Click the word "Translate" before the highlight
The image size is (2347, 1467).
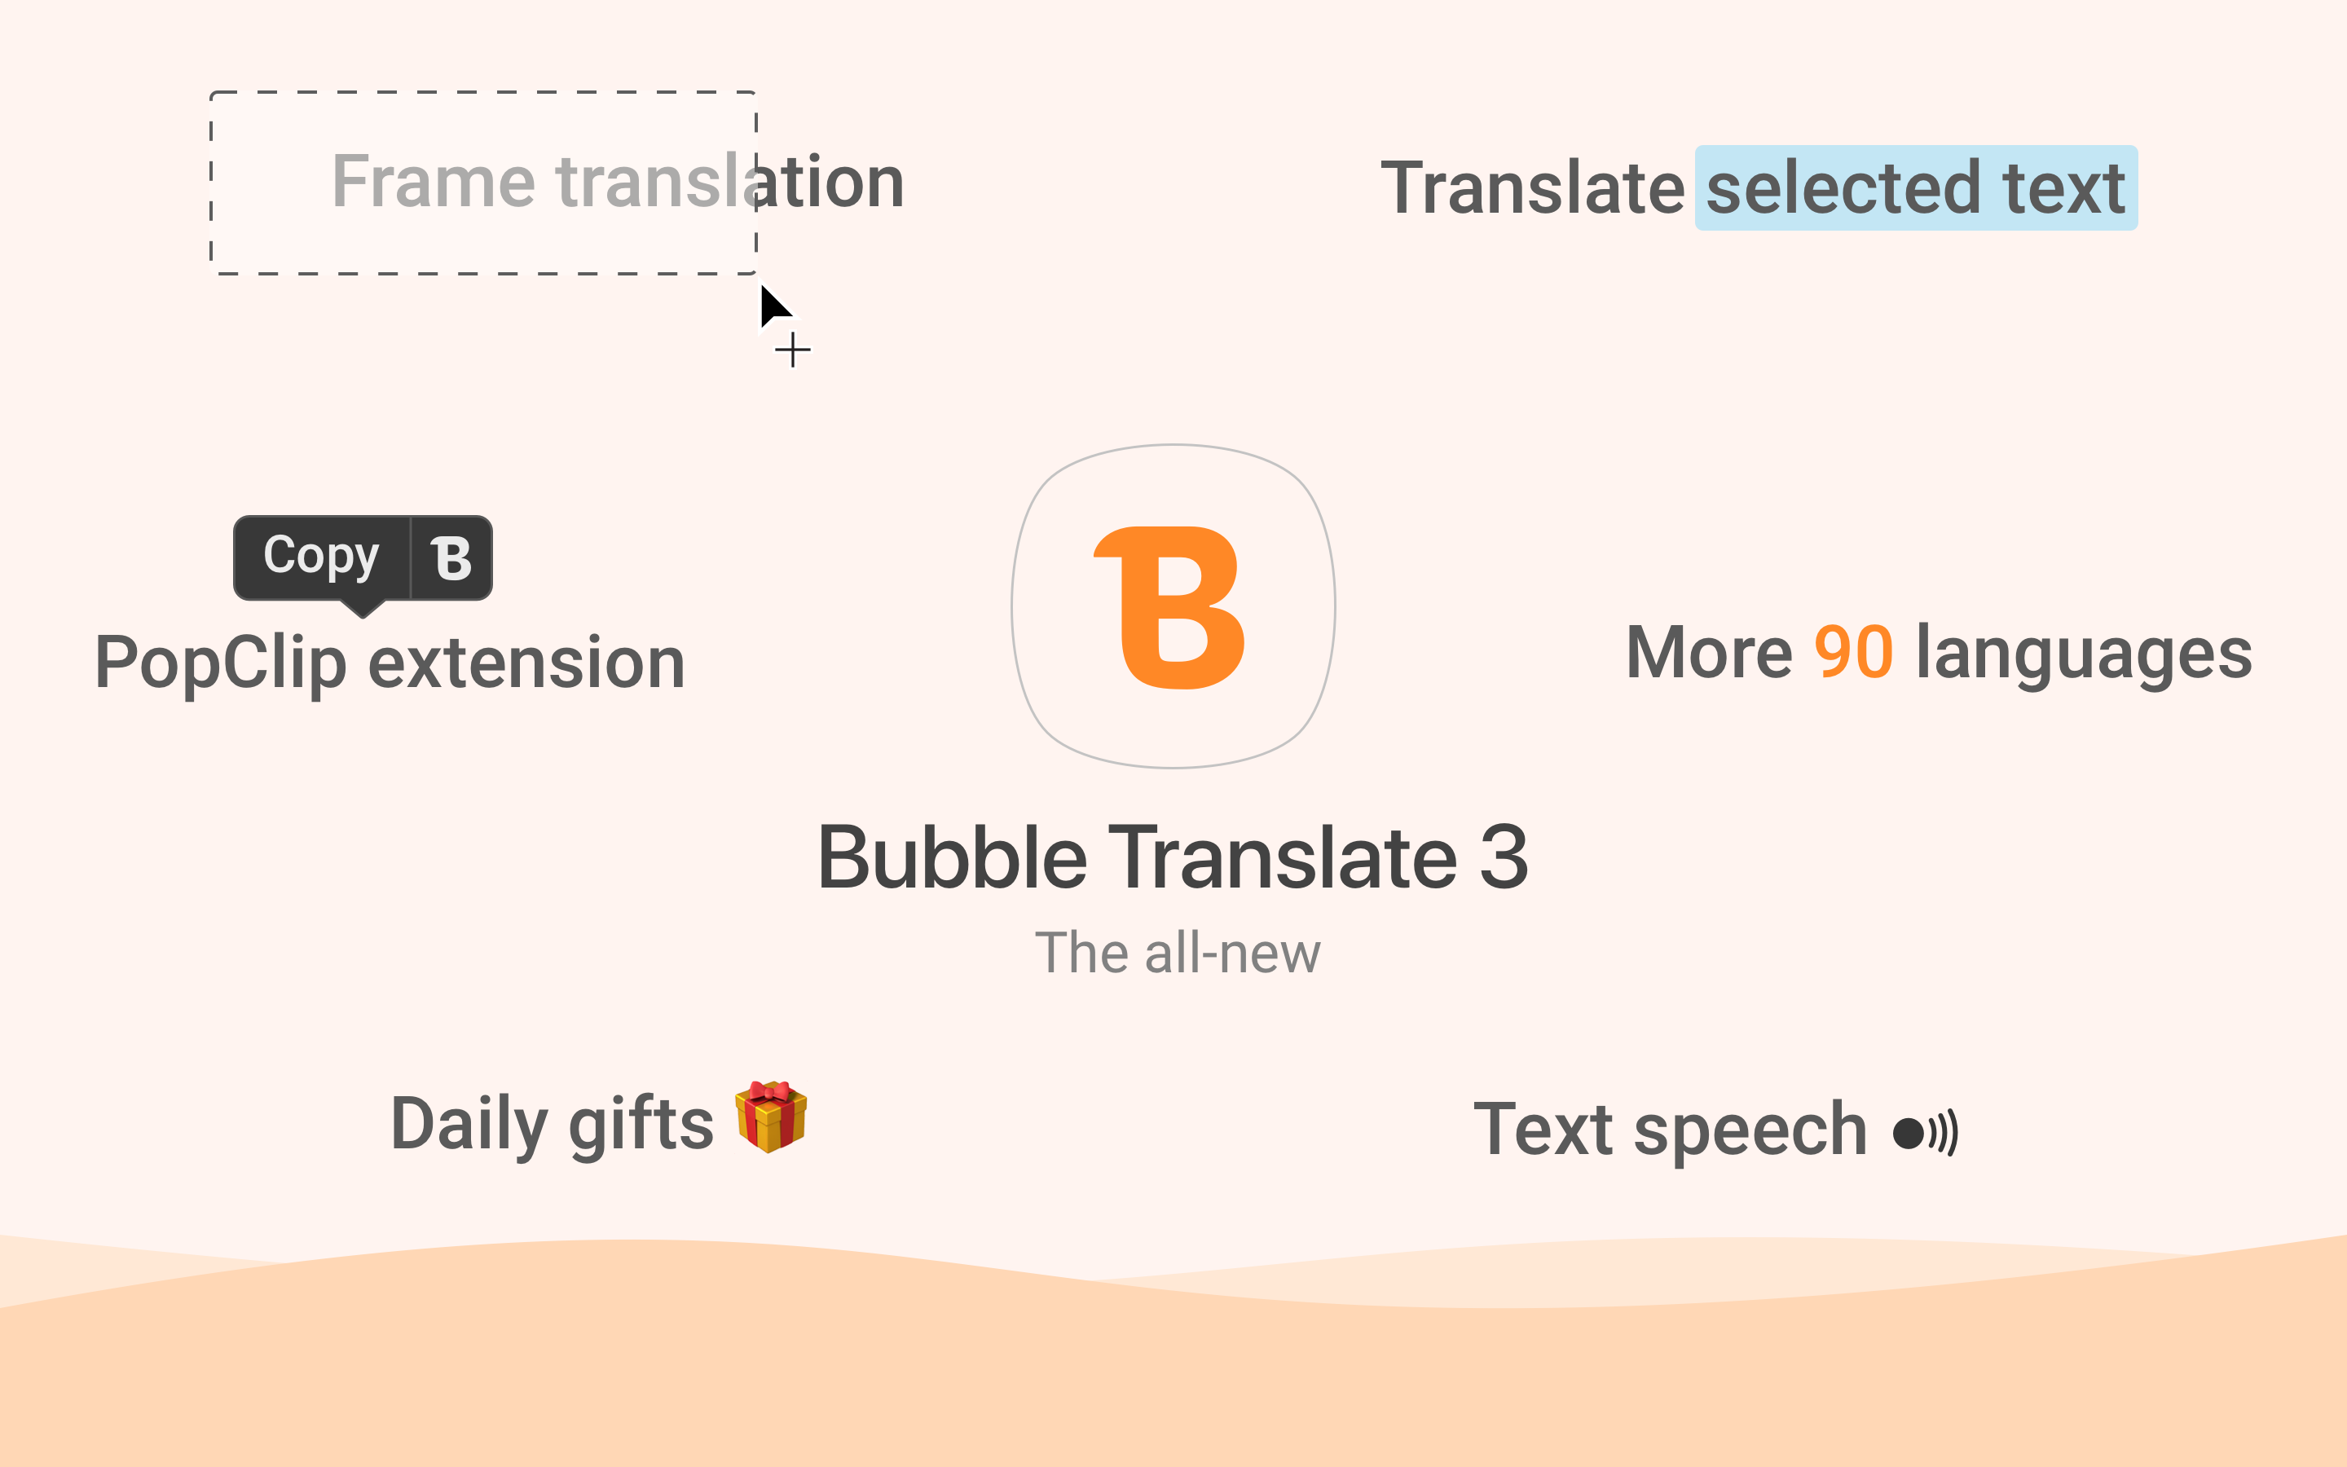(1532, 188)
